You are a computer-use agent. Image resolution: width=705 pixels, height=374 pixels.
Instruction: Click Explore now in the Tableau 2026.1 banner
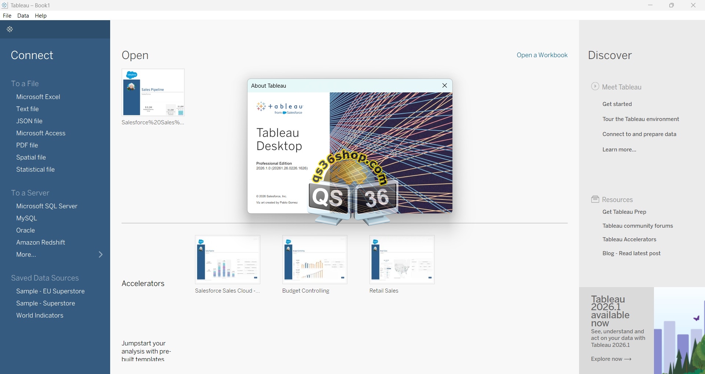611,359
